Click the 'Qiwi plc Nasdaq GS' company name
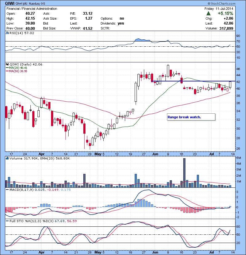 [x=30, y=3]
